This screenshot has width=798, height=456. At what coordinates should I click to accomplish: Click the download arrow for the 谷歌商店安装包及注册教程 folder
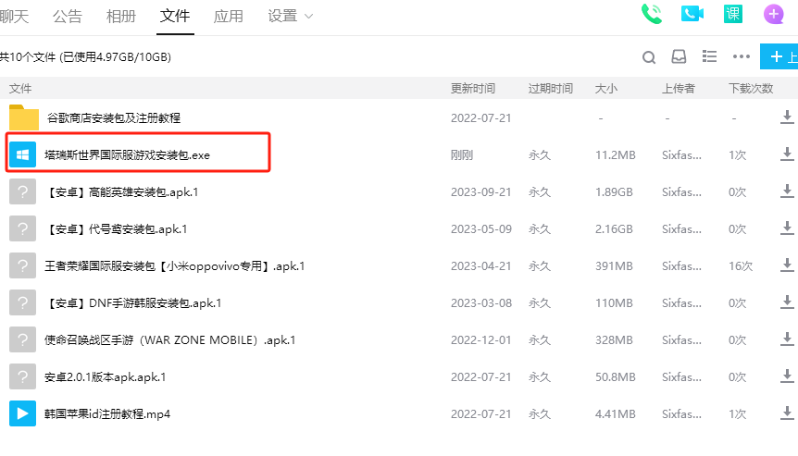click(787, 117)
